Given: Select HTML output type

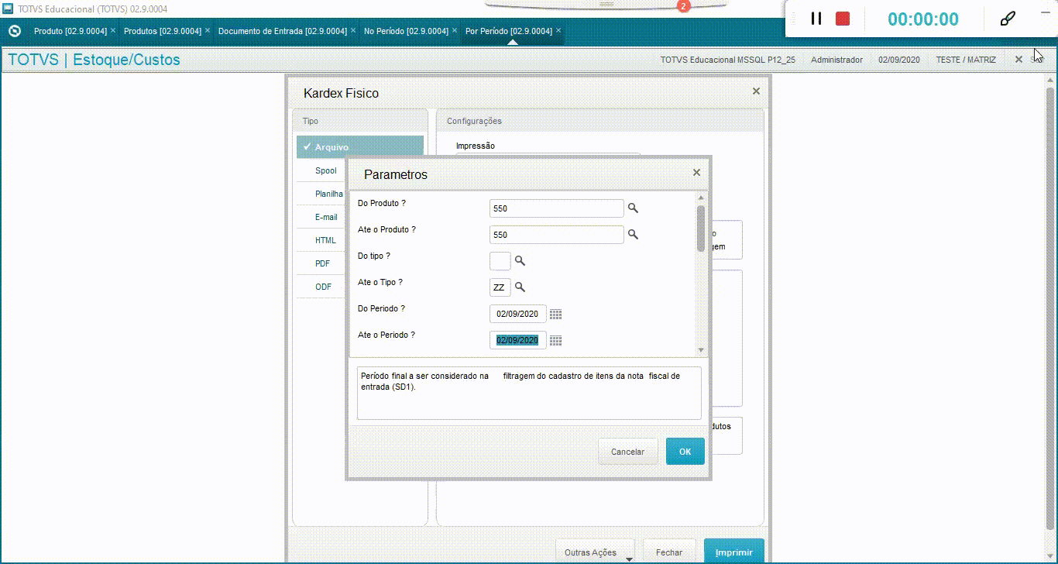Looking at the screenshot, I should coord(325,240).
